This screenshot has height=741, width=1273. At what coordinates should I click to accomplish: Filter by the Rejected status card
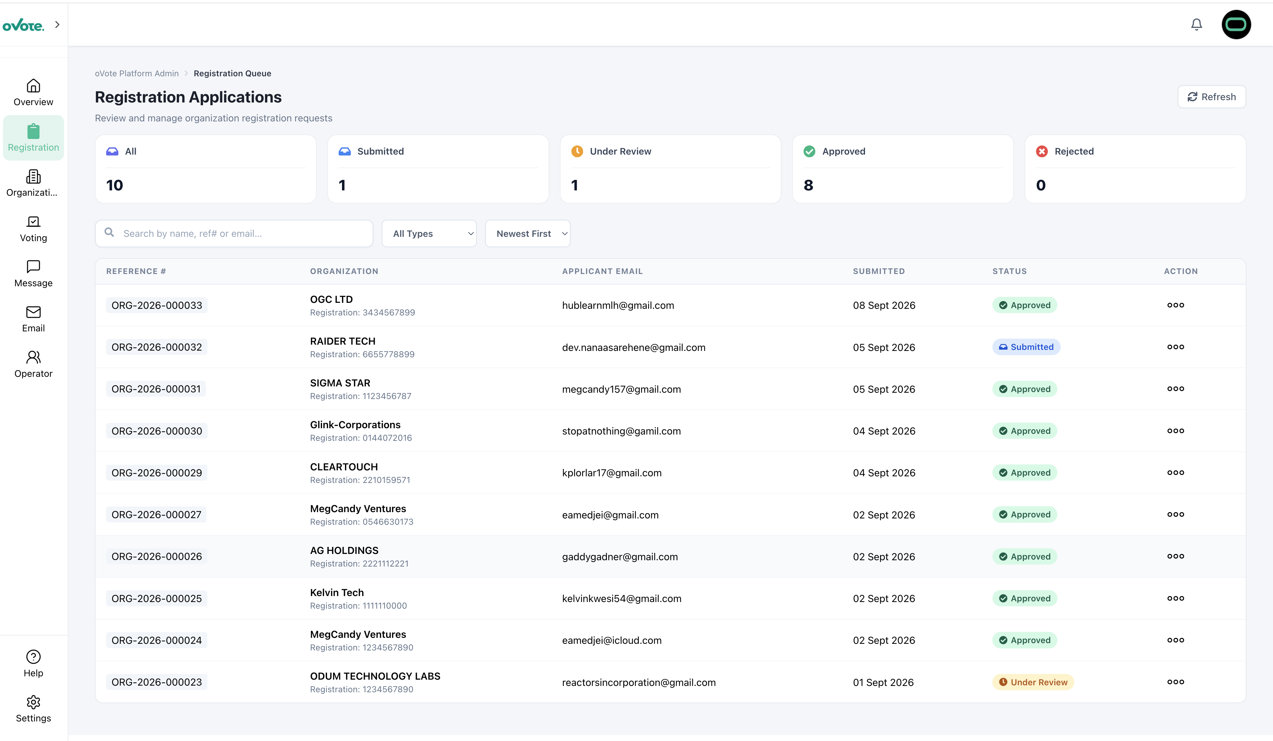(x=1135, y=169)
